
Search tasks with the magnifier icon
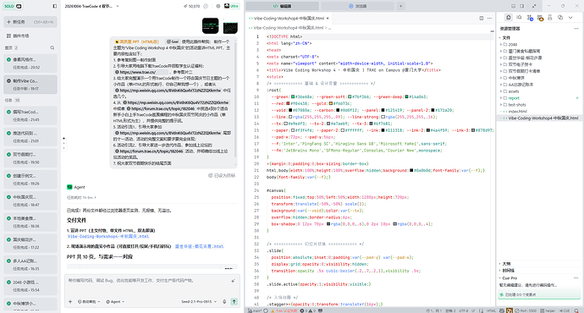point(52,47)
